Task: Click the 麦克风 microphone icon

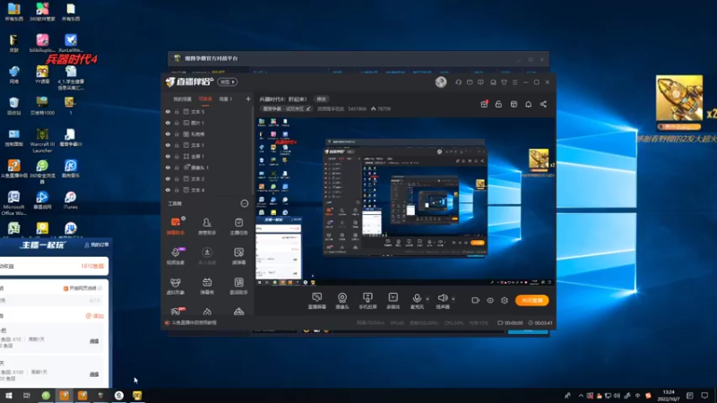Action: (417, 298)
